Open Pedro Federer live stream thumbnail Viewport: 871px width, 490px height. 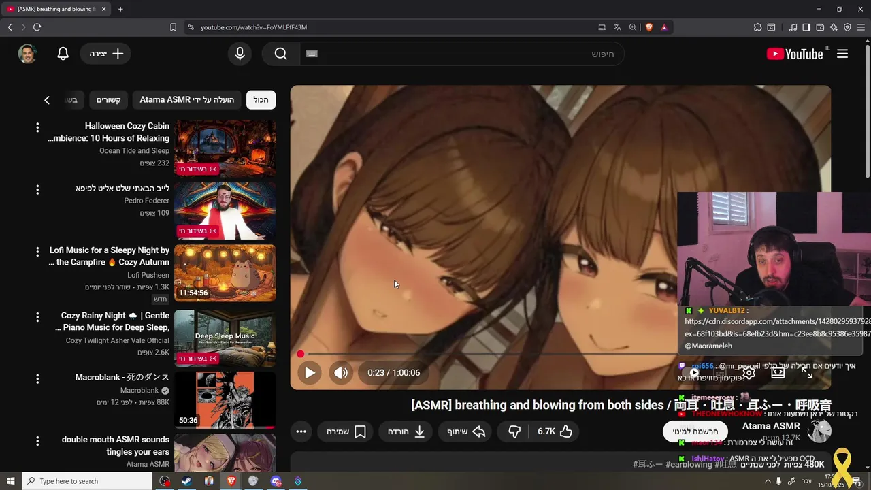tap(225, 211)
